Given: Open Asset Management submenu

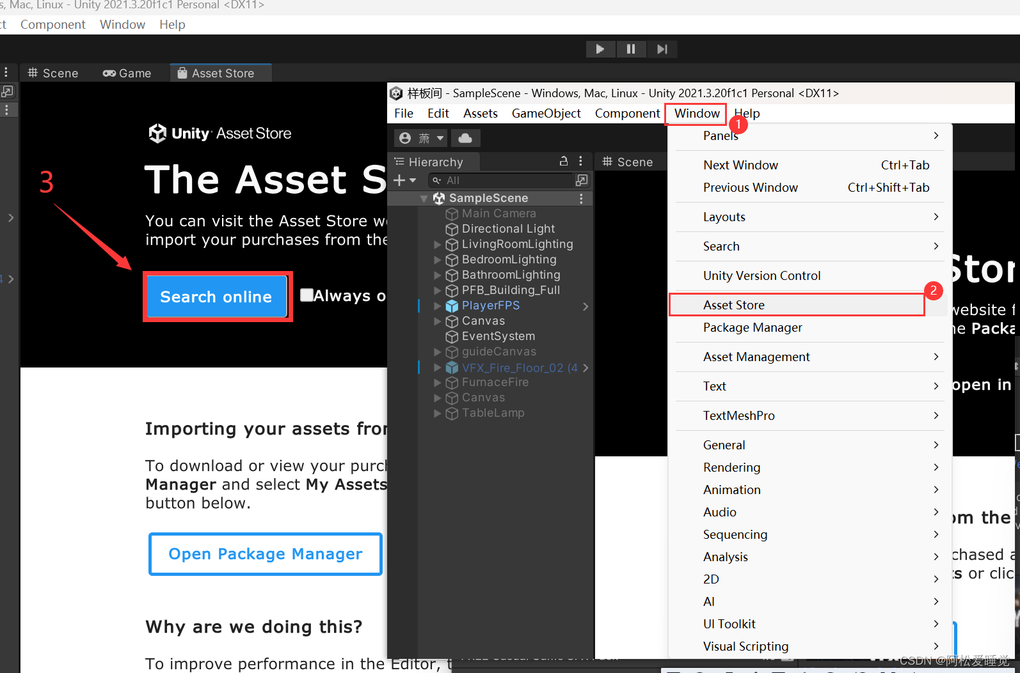Looking at the screenshot, I should [811, 357].
